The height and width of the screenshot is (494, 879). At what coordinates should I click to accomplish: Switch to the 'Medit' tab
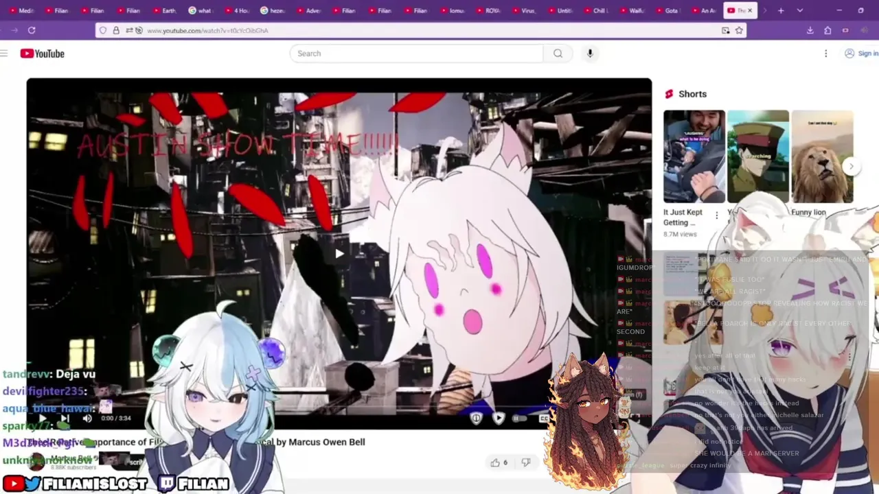click(22, 10)
